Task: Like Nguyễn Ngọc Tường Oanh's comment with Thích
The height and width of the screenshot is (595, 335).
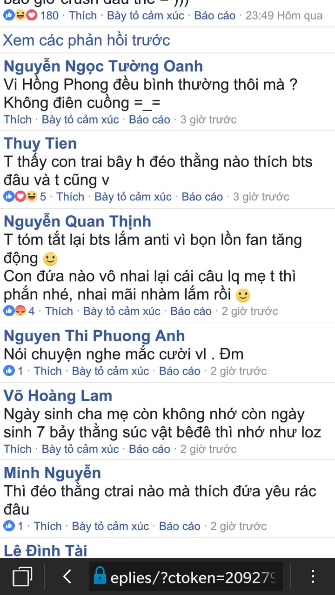Action: coord(18,119)
